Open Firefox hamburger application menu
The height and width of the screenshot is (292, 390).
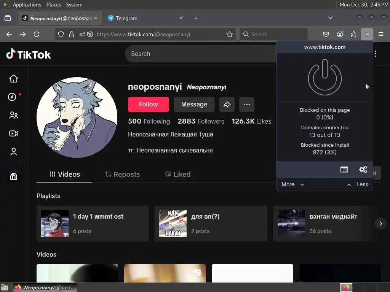point(381,34)
